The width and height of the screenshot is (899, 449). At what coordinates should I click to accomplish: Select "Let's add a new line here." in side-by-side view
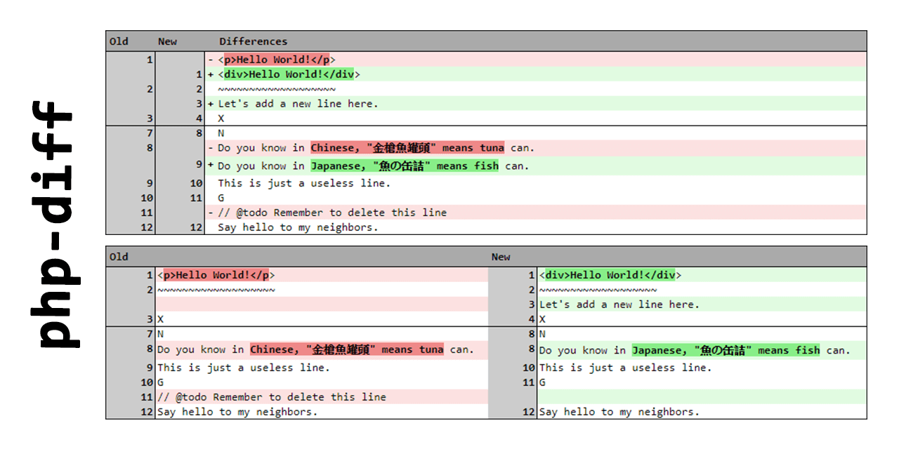click(x=619, y=304)
